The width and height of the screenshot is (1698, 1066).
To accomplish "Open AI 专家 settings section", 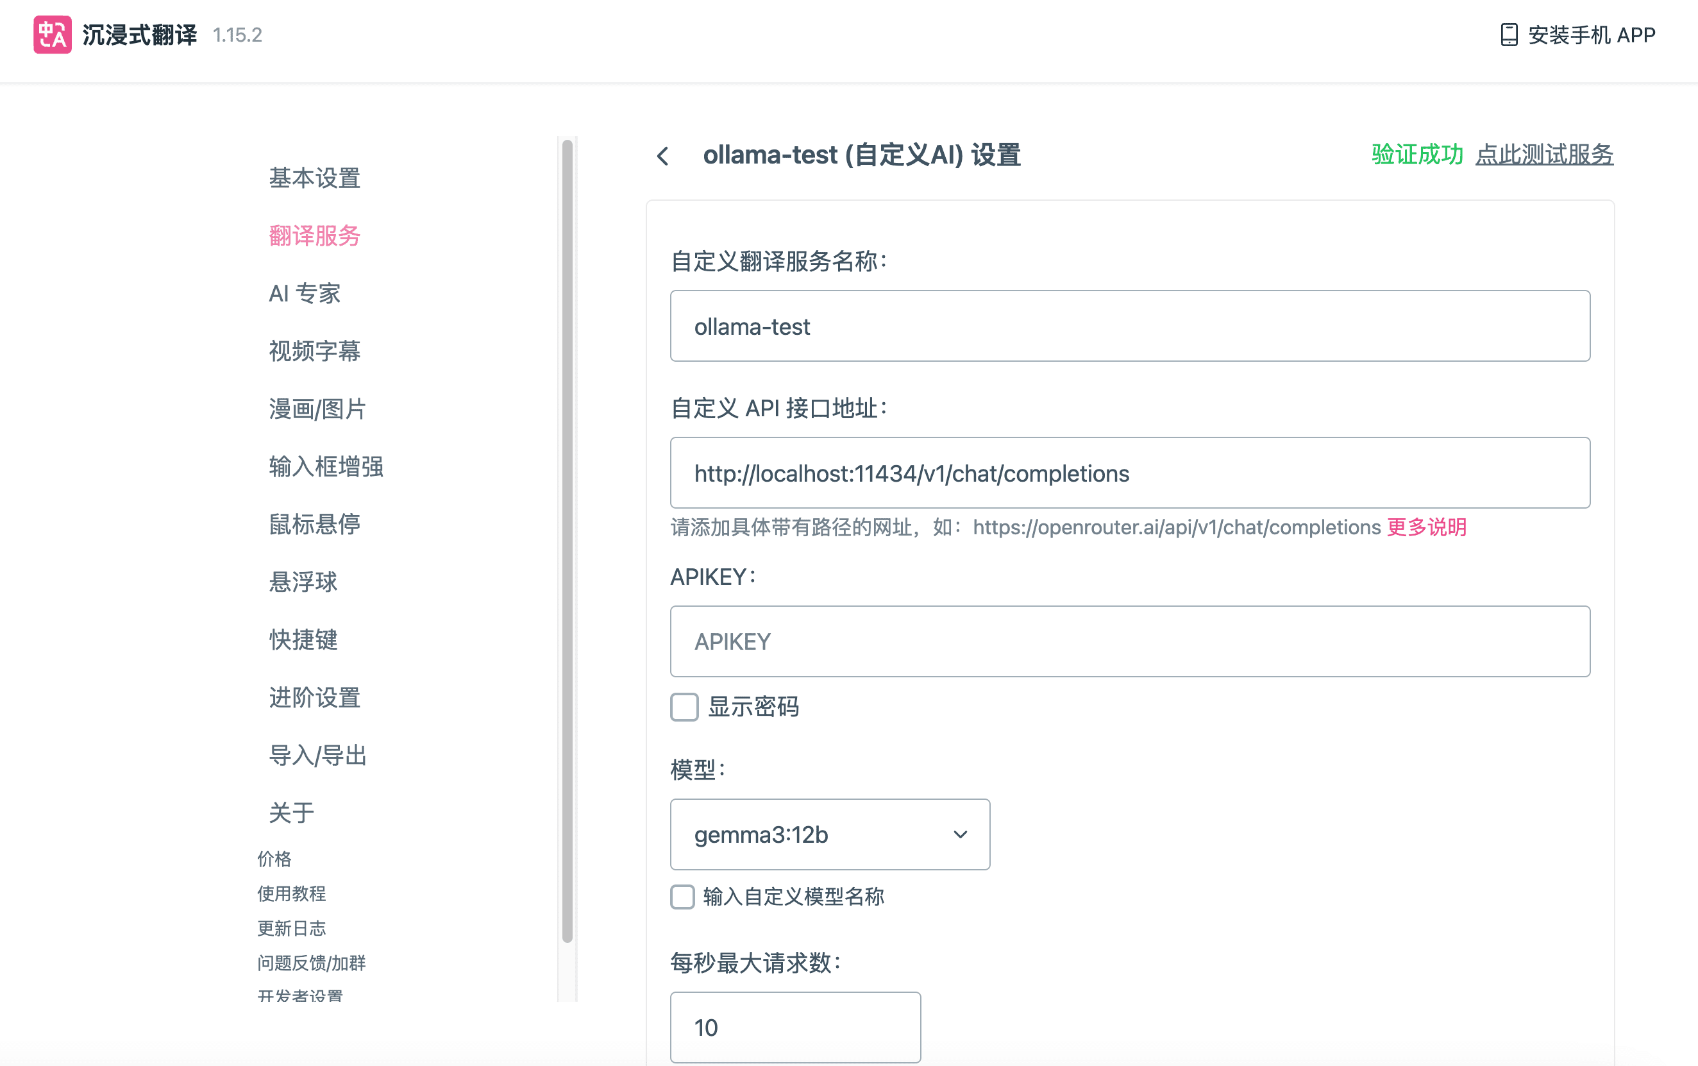I will [x=305, y=293].
